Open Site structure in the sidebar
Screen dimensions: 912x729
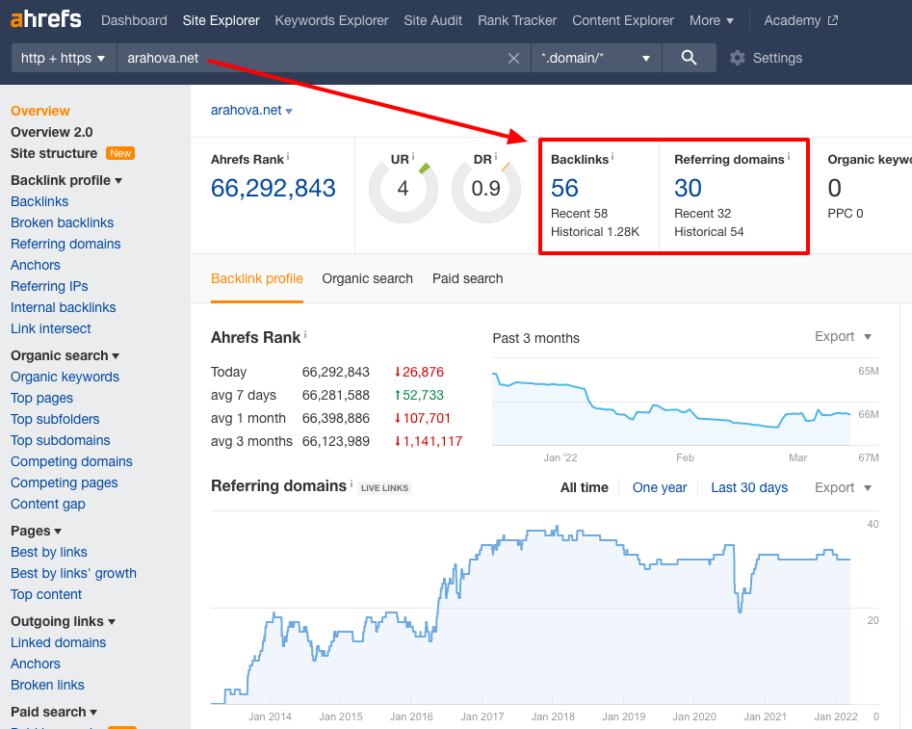pos(54,153)
